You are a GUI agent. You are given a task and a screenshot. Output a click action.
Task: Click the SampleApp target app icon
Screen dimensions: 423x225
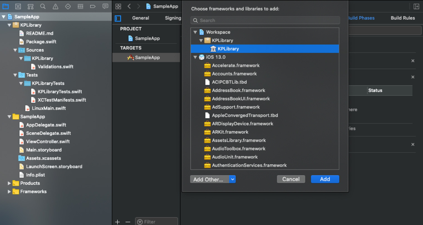point(131,57)
